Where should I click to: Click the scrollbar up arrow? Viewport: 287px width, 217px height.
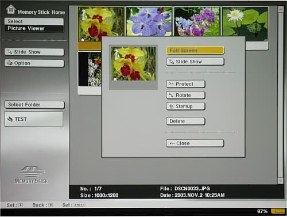click(x=281, y=9)
